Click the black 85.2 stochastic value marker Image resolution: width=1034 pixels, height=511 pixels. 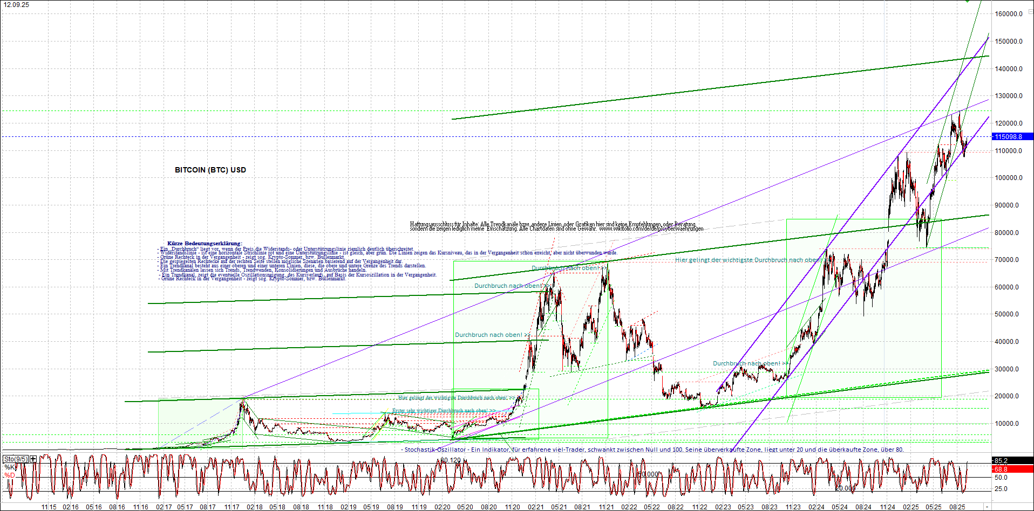pos(1001,460)
